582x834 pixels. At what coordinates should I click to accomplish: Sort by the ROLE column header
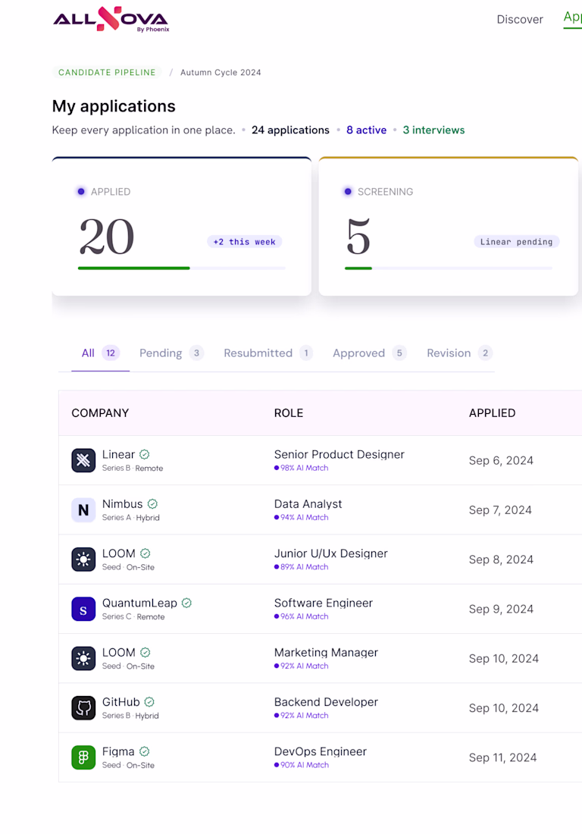(x=289, y=413)
